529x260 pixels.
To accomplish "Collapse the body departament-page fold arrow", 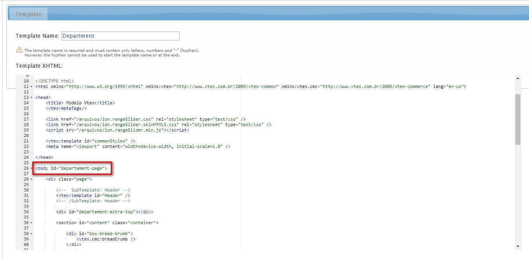I will click(32, 168).
